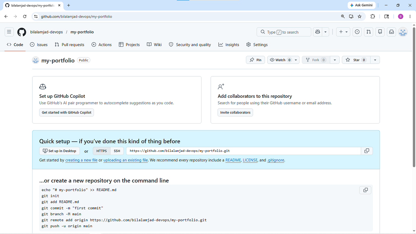Open a new browser tab
The height and width of the screenshot is (234, 416).
click(x=69, y=5)
